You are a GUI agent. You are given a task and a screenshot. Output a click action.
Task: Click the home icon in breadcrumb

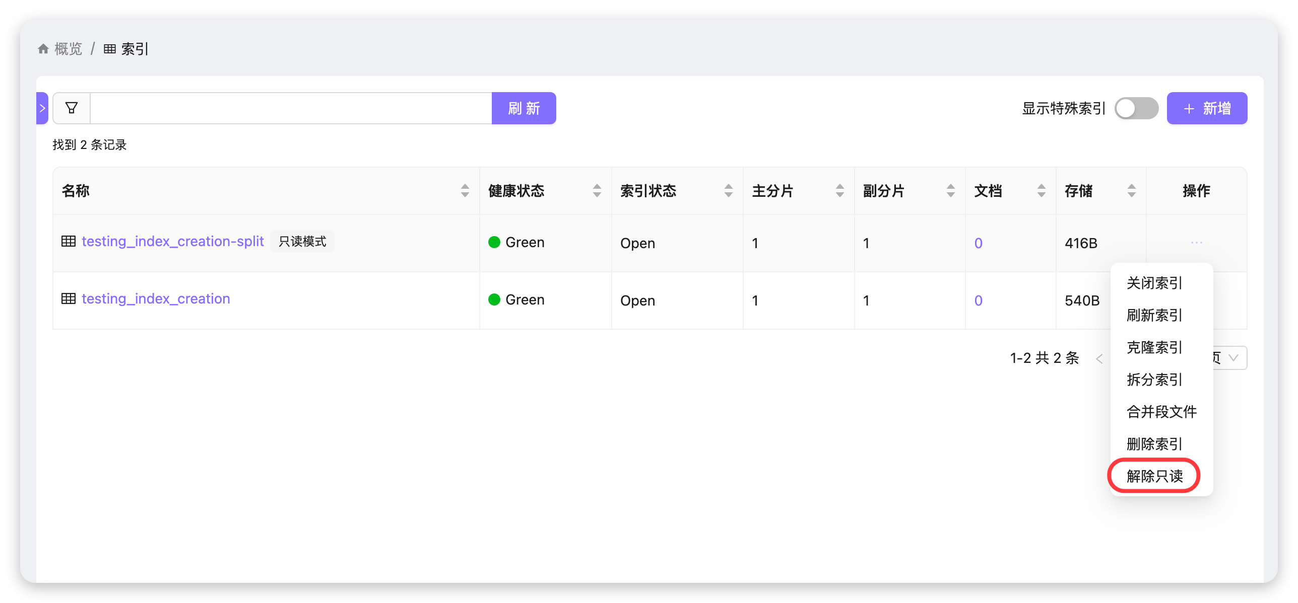click(43, 49)
